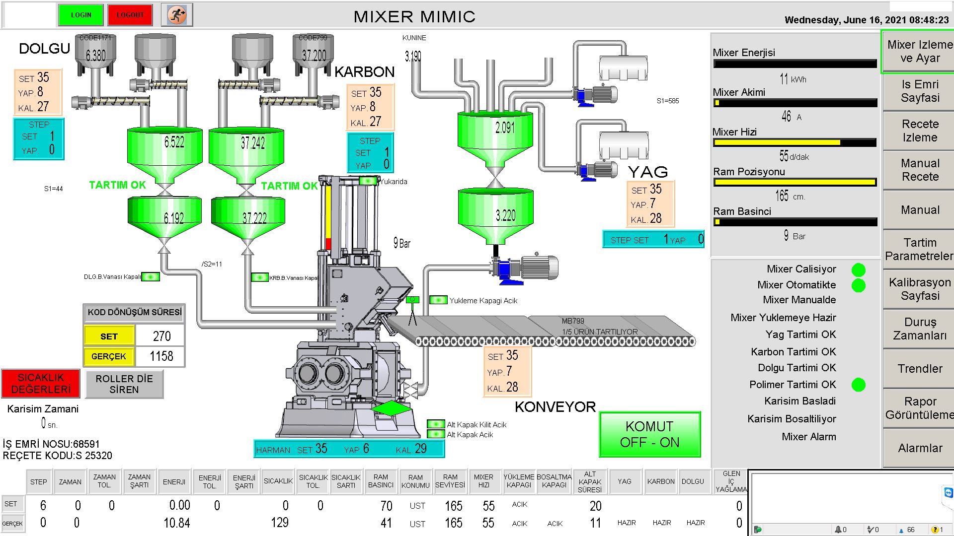
Task: Click the SICAKLIK DEGERLERI button
Action: [x=41, y=384]
